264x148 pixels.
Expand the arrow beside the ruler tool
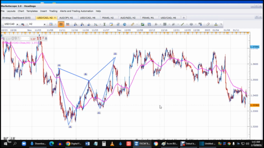tap(137, 24)
